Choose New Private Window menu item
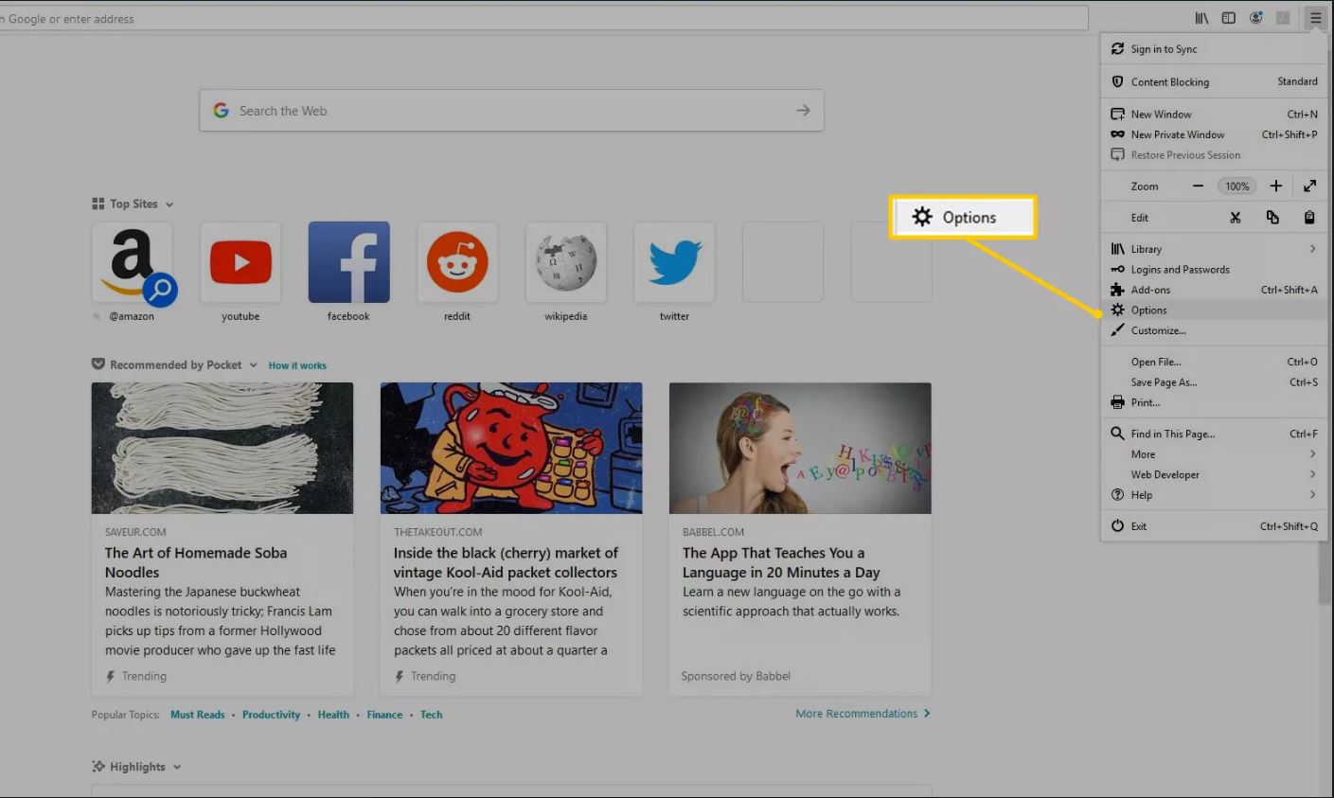Viewport: 1334px width, 798px height. (1177, 135)
